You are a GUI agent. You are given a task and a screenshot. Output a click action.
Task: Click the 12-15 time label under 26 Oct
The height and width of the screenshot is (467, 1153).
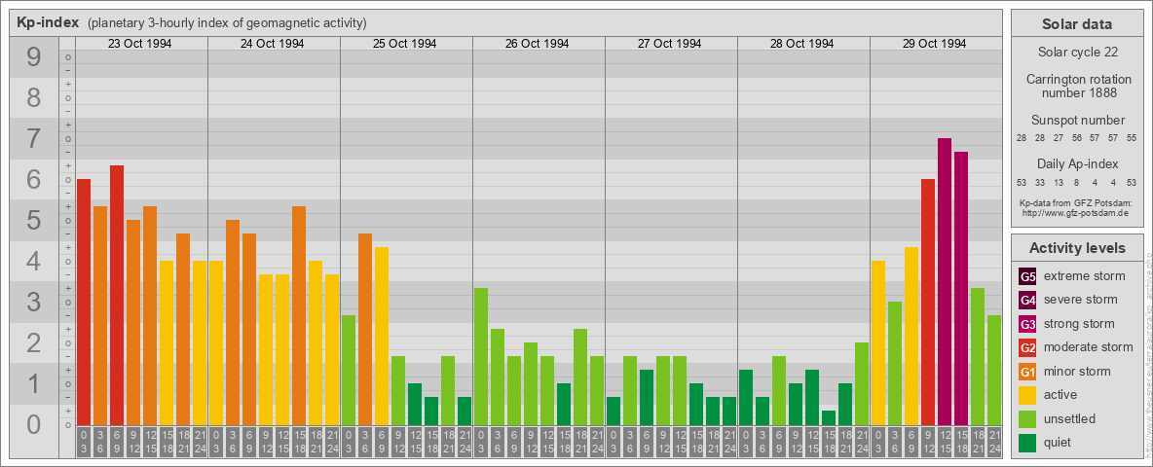click(547, 442)
